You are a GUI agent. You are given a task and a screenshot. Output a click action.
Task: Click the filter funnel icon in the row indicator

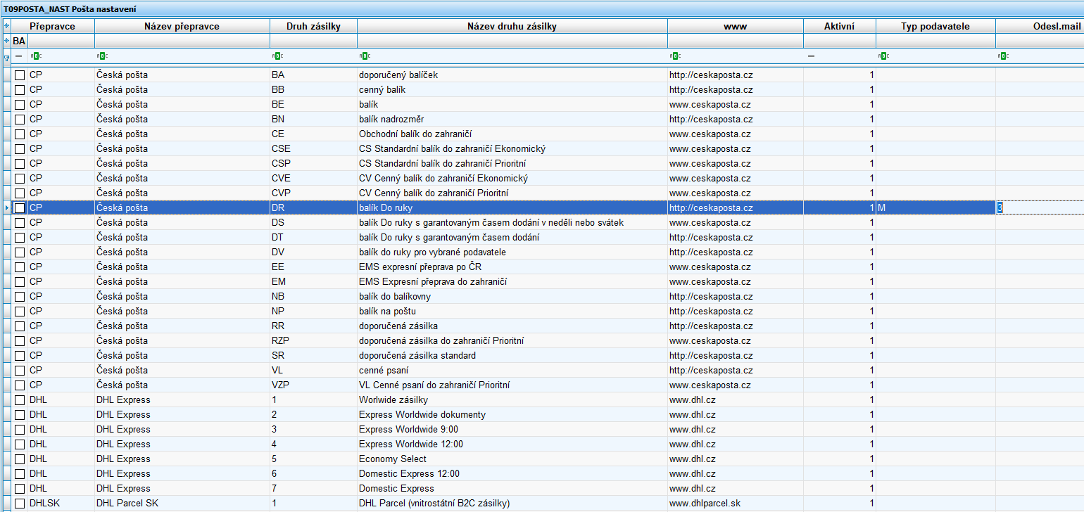click(x=6, y=58)
